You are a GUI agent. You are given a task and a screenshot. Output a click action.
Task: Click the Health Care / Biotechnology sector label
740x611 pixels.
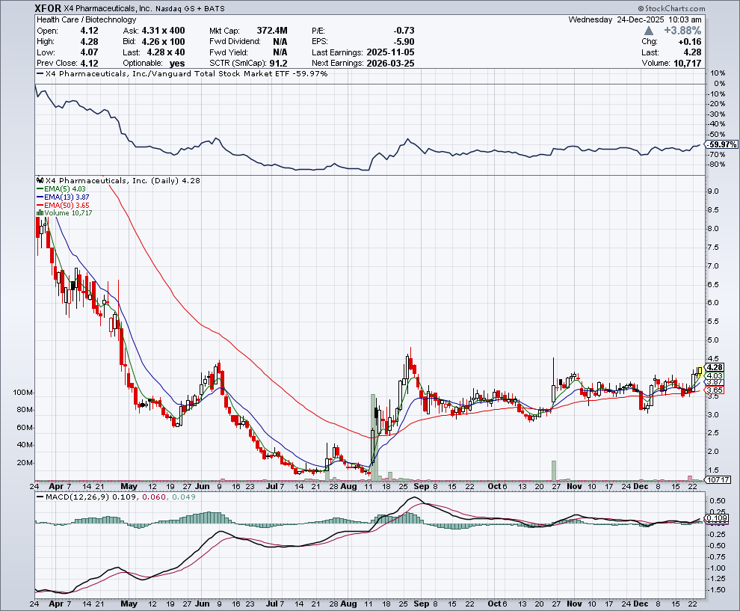(87, 20)
